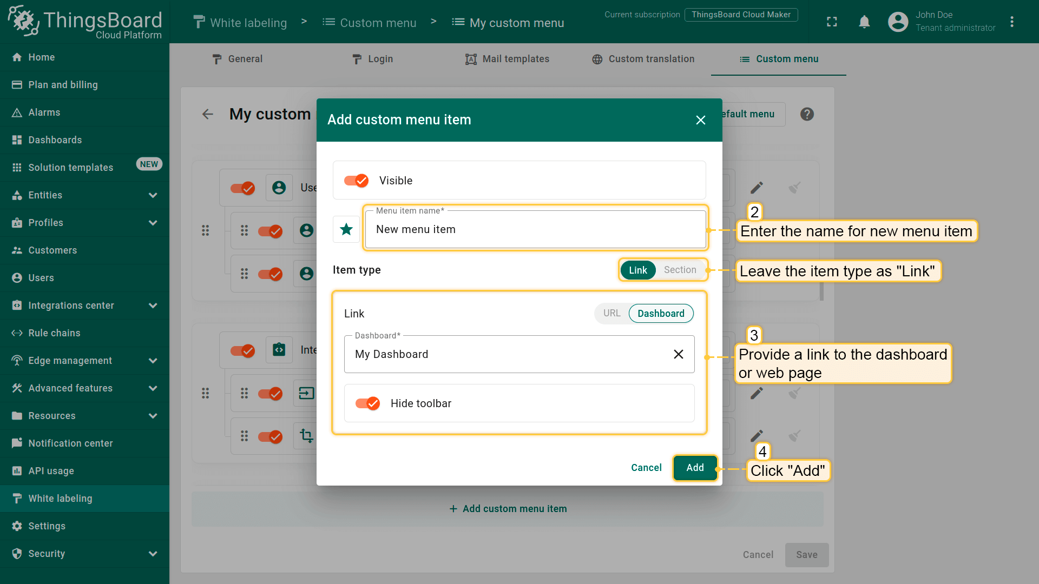Viewport: 1039px width, 584px height.
Task: Open the three-dot user menu
Action: 1012,22
